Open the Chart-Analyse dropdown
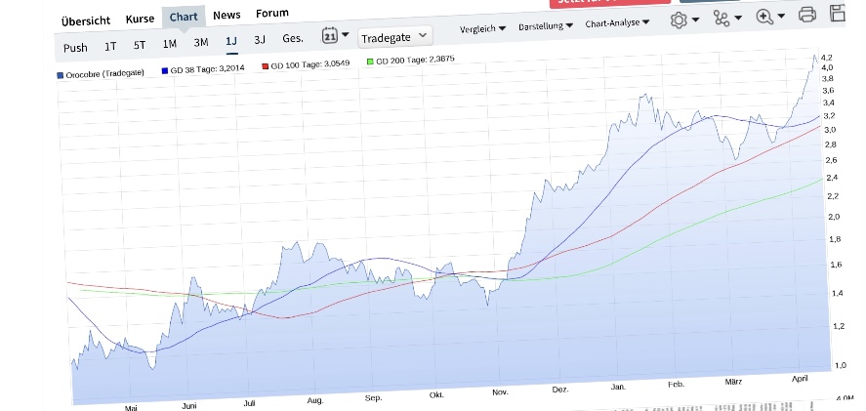Viewport: 866px width, 411px height. click(618, 22)
